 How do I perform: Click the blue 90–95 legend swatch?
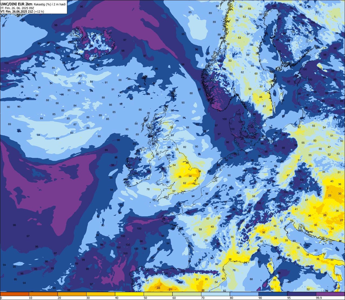[x=273, y=294]
